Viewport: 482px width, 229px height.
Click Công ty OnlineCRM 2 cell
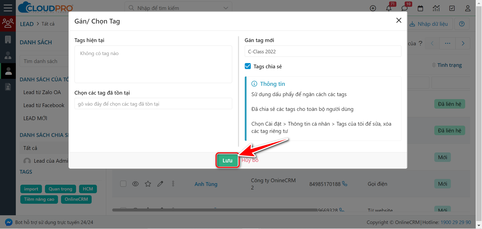coord(273,184)
